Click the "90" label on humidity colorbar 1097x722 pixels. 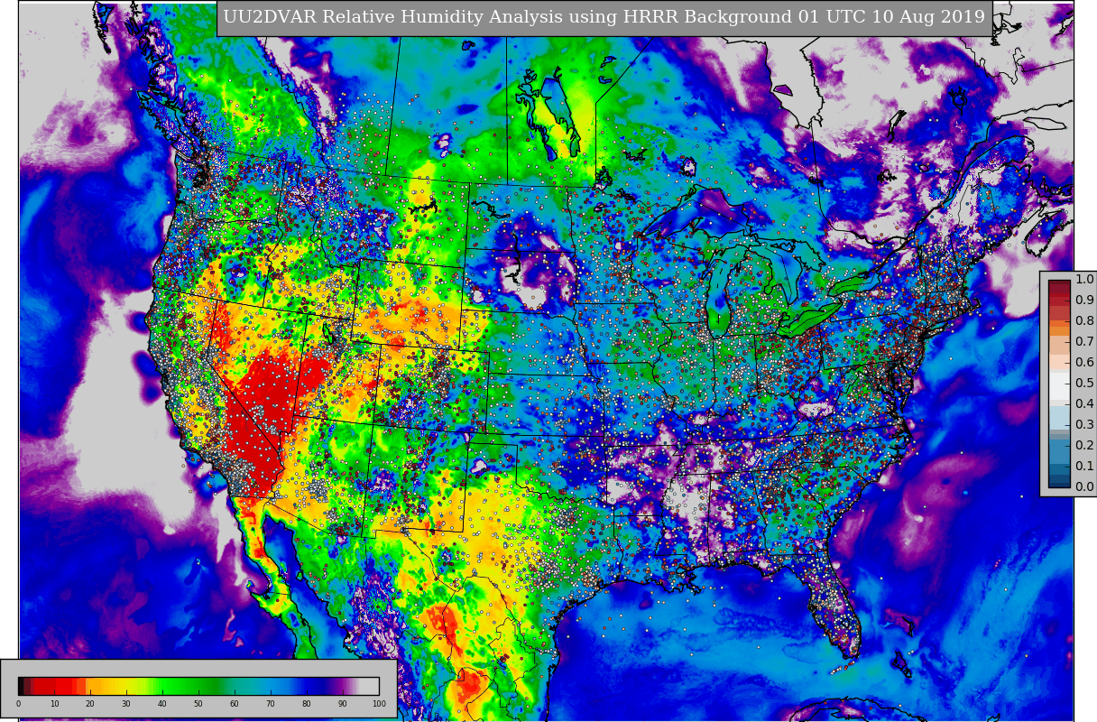[343, 704]
